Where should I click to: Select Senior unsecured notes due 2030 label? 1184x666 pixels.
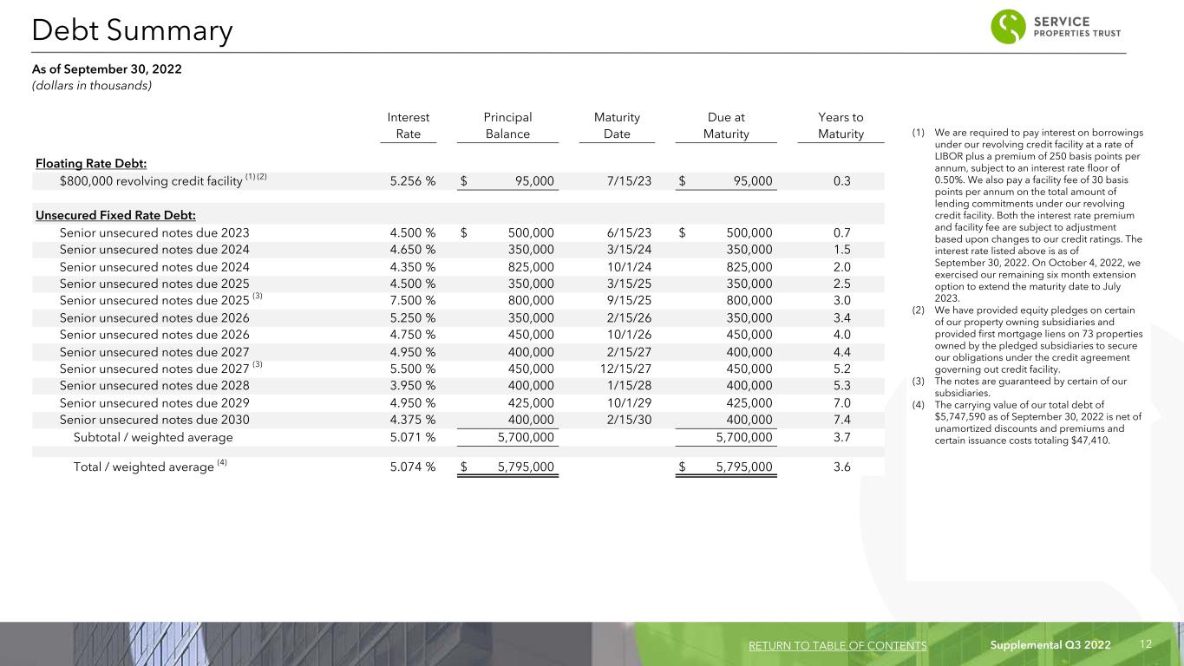tap(154, 419)
